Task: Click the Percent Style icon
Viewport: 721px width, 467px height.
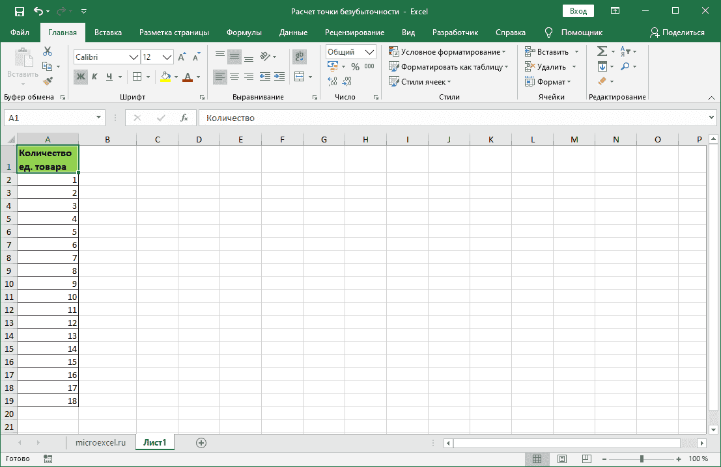Action: click(x=355, y=66)
